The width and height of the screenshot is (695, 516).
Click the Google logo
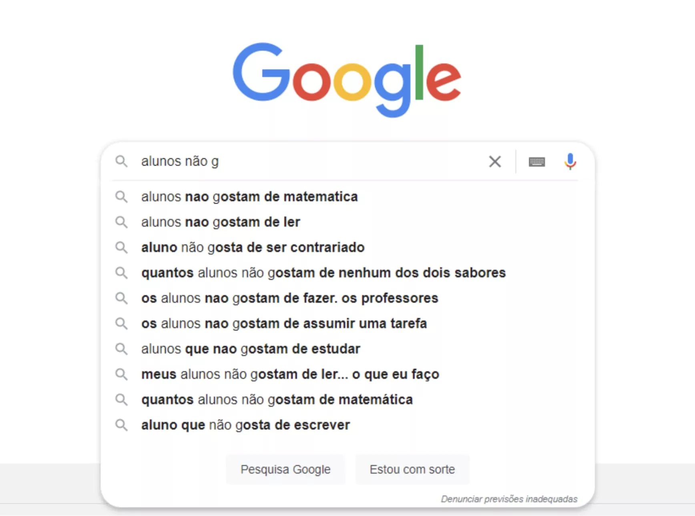coord(347,80)
